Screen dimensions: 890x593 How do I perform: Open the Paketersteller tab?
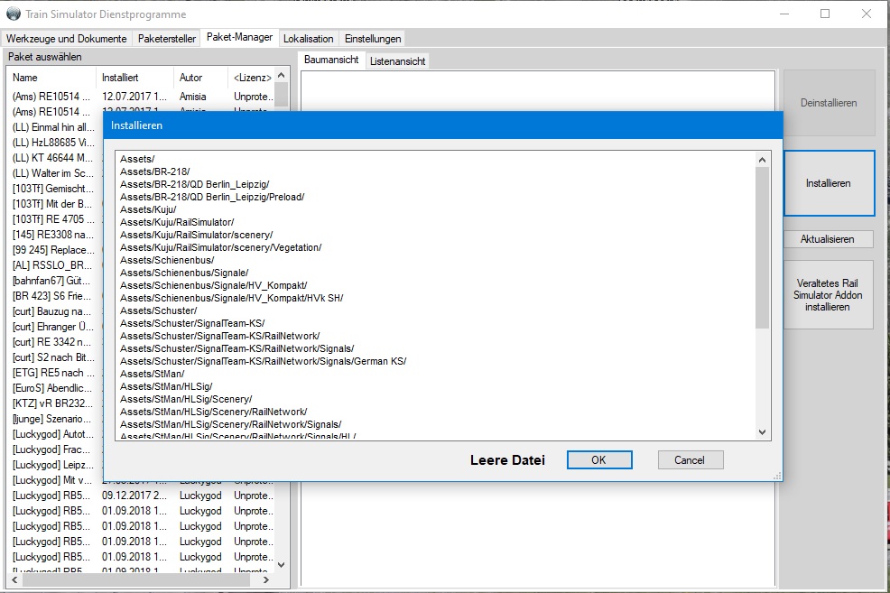coord(167,39)
